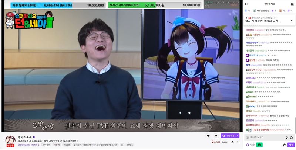This screenshot has width=296, height=150.
Task: Click username 곰곰좋아 in chat
Action: click(x=250, y=120)
